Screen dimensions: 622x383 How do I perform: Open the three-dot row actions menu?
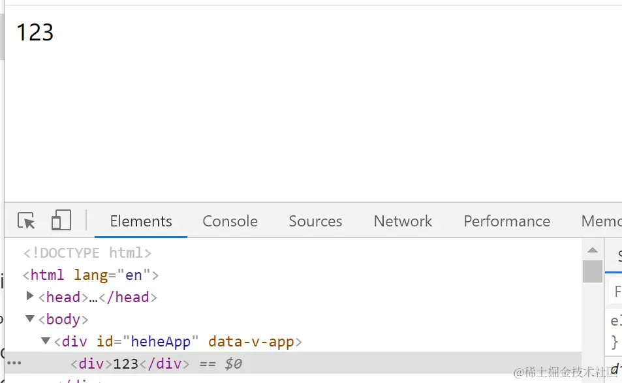(x=14, y=363)
